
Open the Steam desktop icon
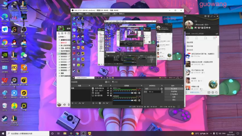[5, 120]
